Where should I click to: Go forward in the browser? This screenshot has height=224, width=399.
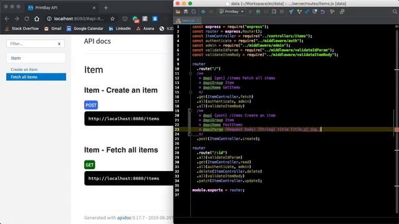17,19
